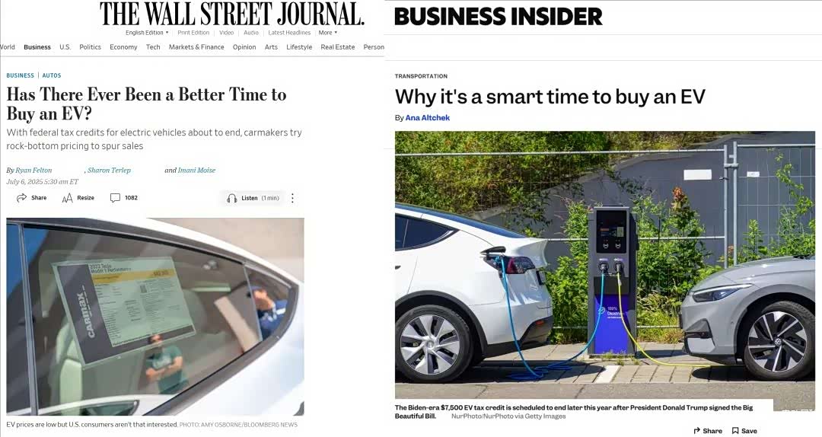822x437 pixels.
Task: Open the Autos category link
Action: point(52,75)
